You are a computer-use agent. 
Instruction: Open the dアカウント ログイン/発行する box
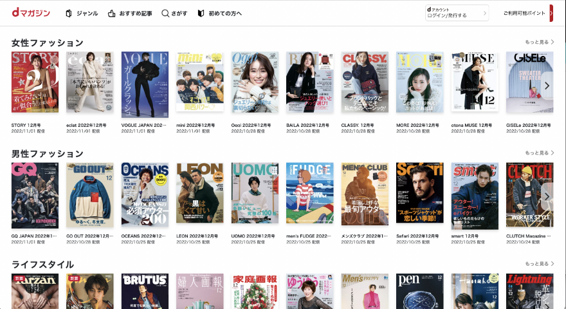point(457,13)
